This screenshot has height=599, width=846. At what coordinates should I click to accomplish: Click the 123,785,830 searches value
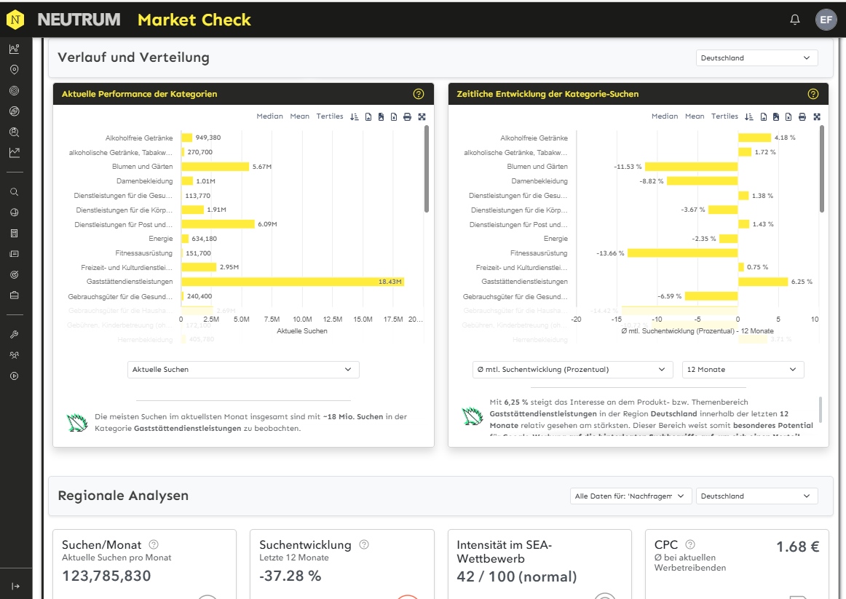tap(106, 576)
